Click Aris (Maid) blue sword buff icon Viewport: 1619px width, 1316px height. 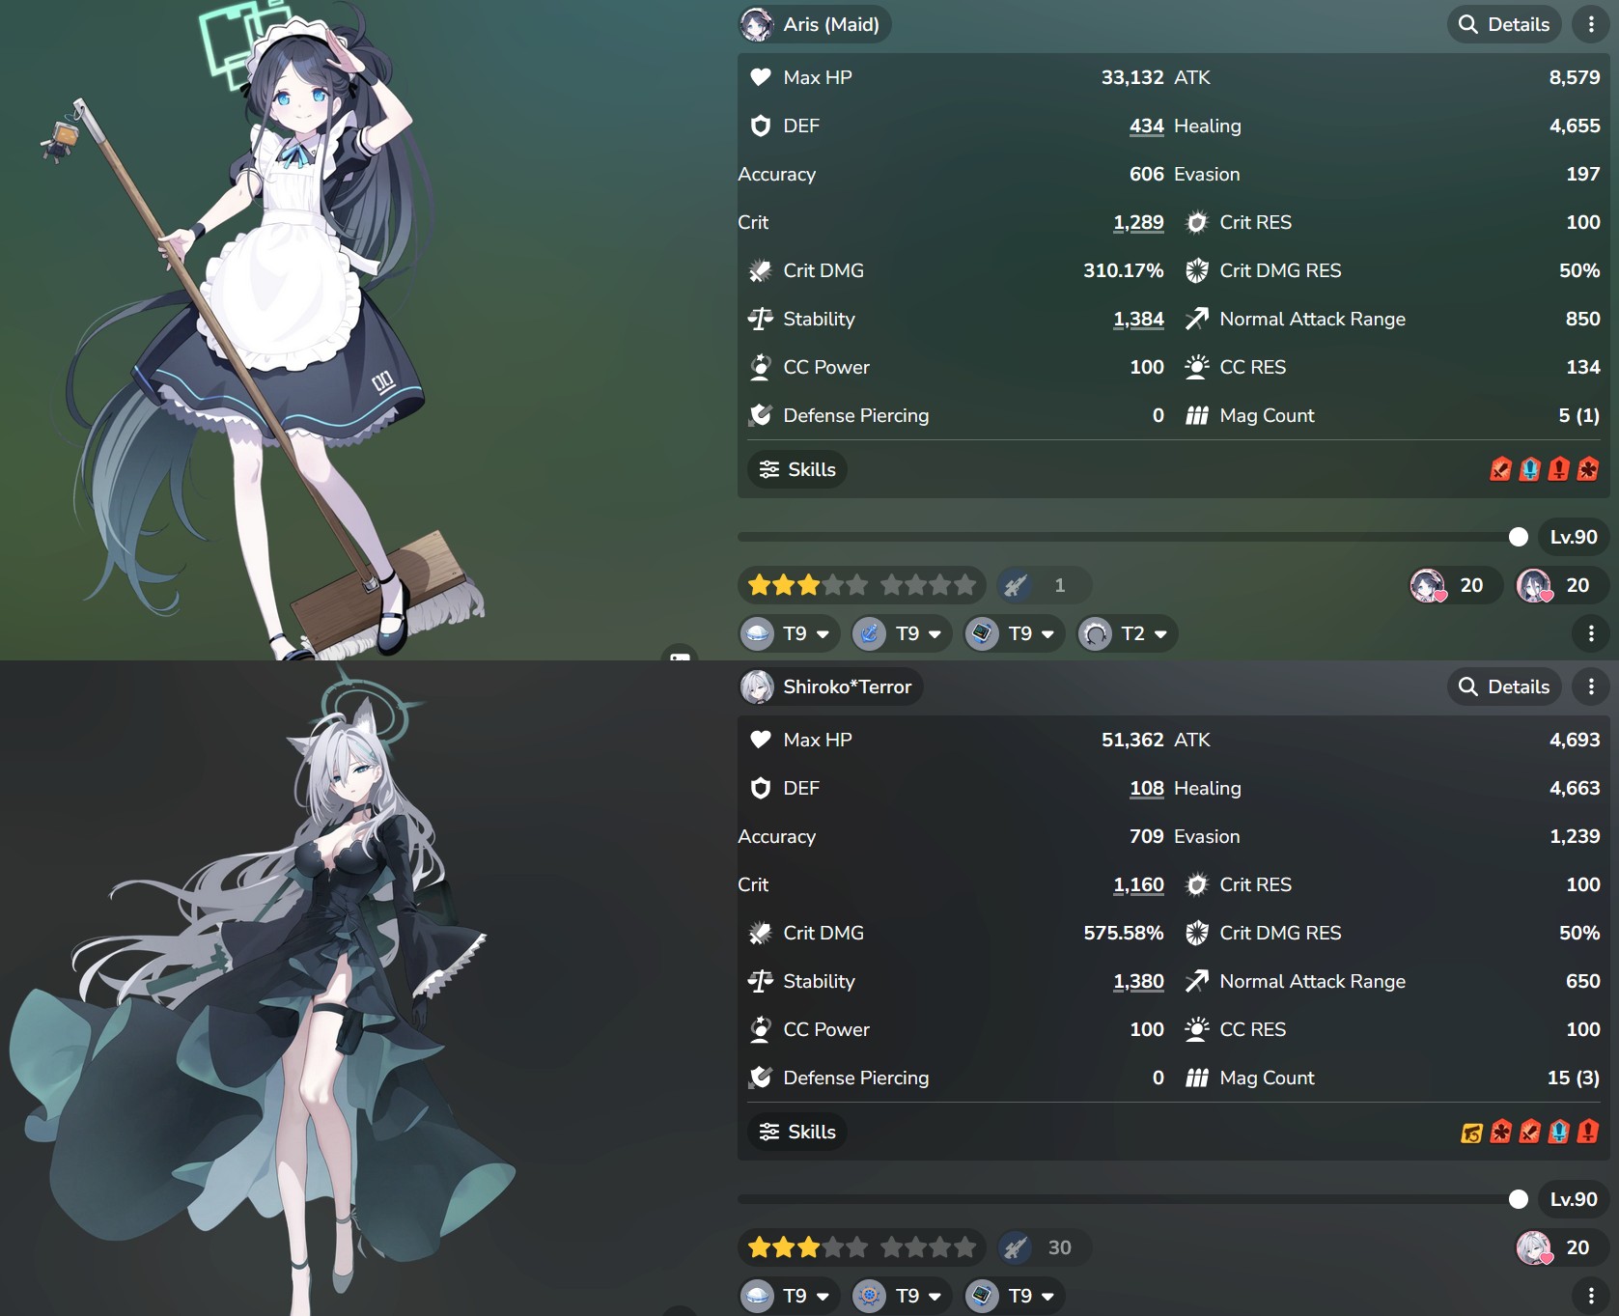[x=1529, y=469]
